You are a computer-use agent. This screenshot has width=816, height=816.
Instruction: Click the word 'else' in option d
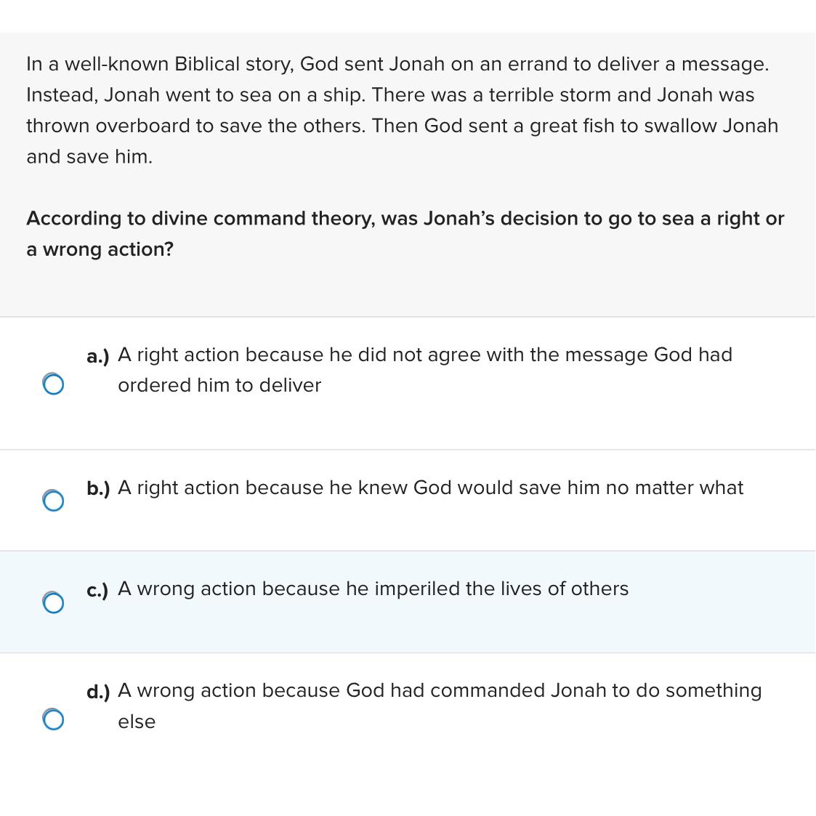pyautogui.click(x=137, y=722)
